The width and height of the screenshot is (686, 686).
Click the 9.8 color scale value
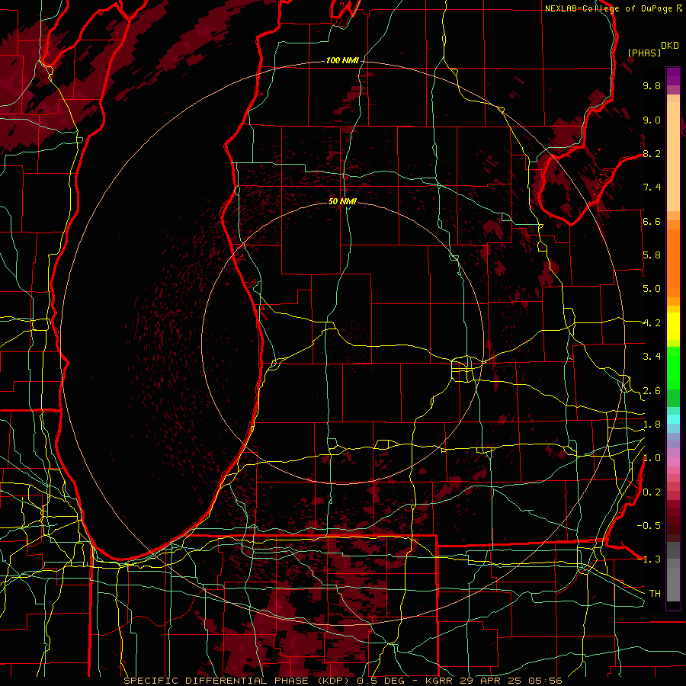(x=652, y=85)
